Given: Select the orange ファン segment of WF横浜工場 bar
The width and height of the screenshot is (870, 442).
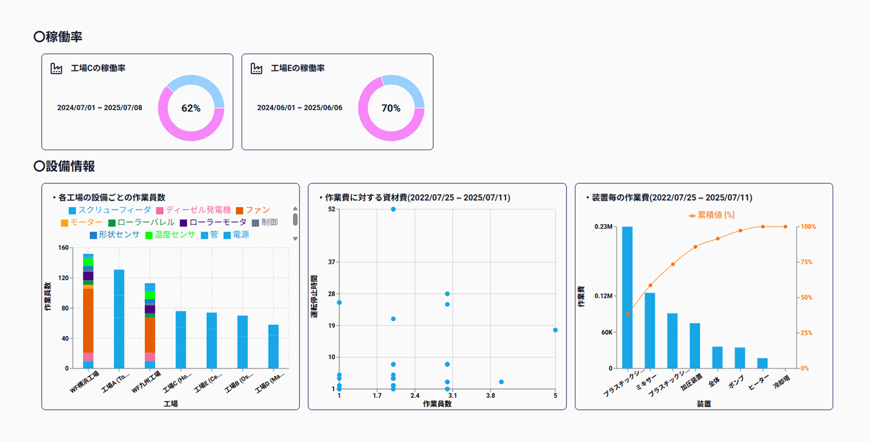Looking at the screenshot, I should point(88,320).
